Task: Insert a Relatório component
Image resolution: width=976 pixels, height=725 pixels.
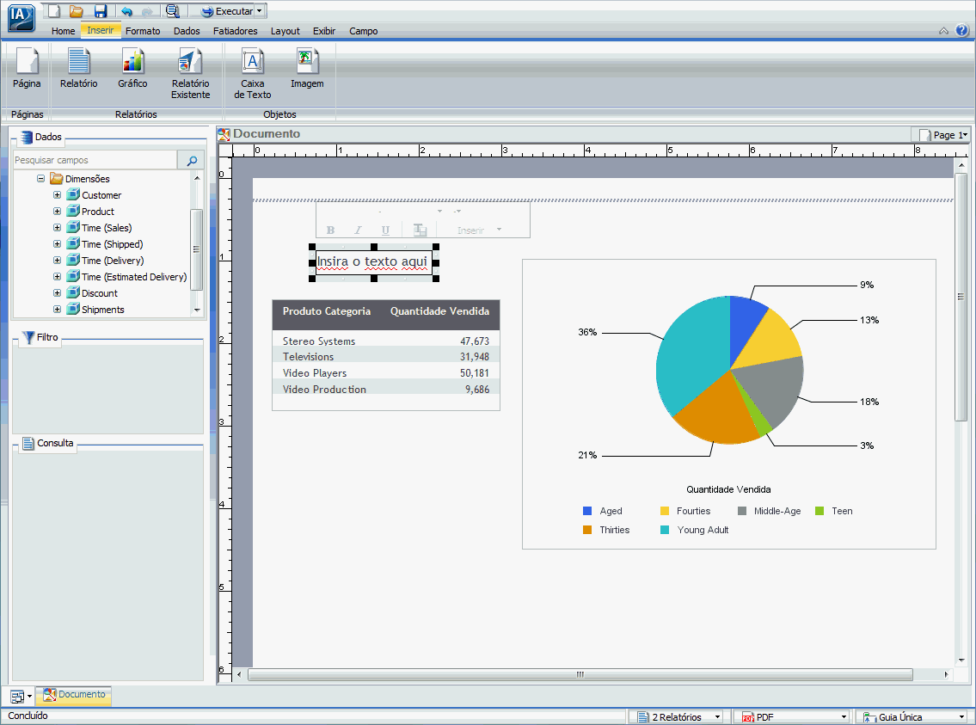Action: click(78, 69)
